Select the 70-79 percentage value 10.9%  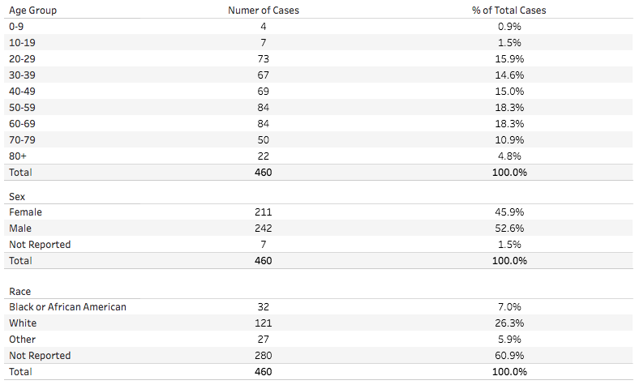click(x=509, y=139)
